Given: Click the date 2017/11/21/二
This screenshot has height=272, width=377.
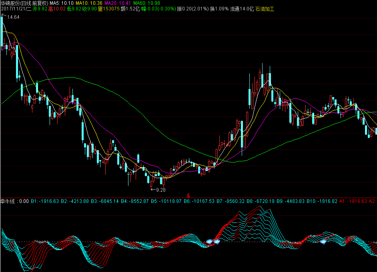Looking at the screenshot, I should [x=16, y=9].
